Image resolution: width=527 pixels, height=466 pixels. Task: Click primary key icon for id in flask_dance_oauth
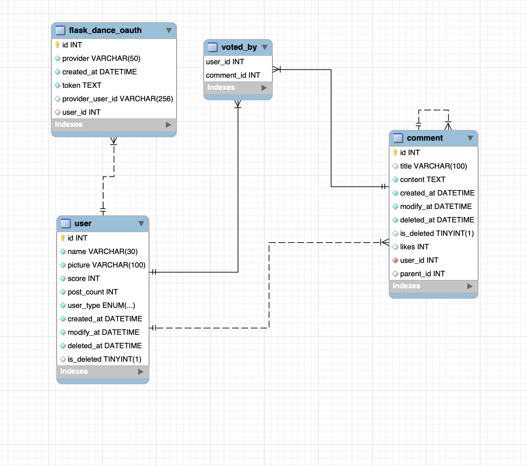[57, 45]
